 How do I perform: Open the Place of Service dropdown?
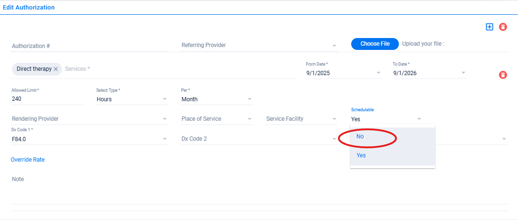pos(249,119)
